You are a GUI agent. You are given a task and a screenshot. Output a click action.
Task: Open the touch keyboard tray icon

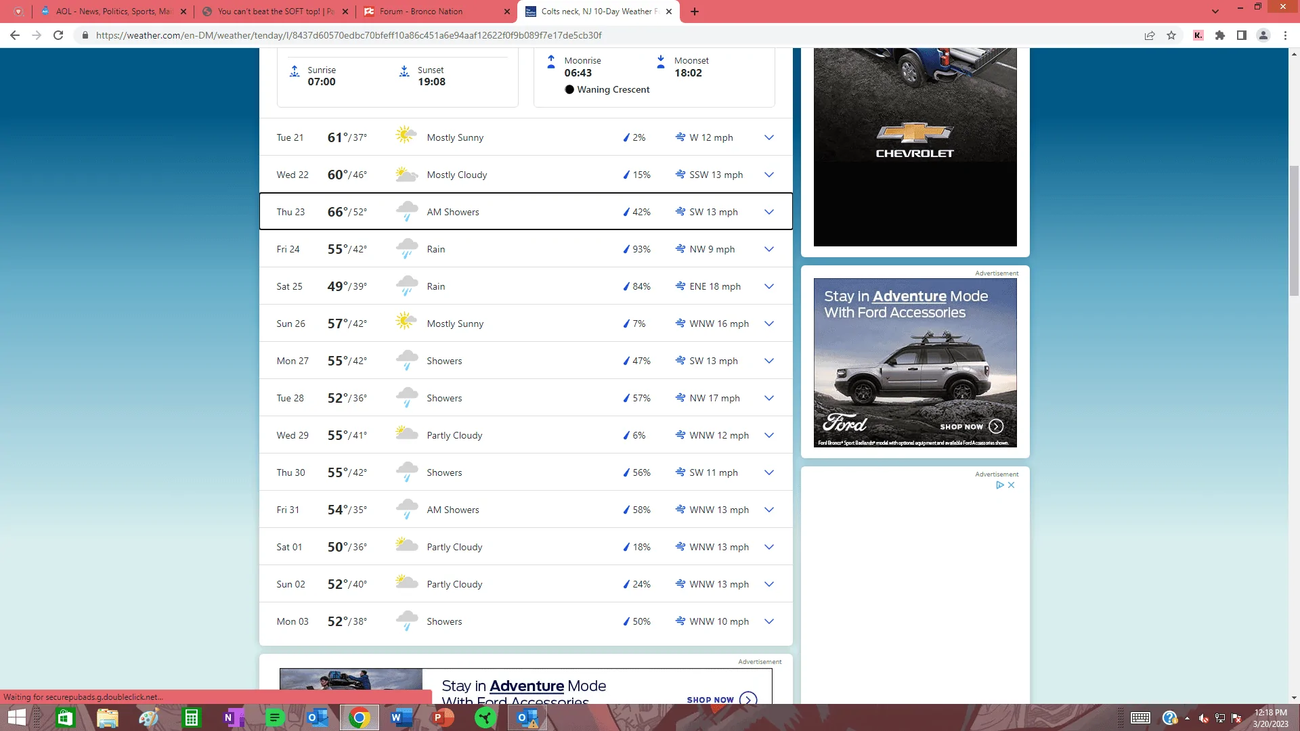click(1140, 717)
